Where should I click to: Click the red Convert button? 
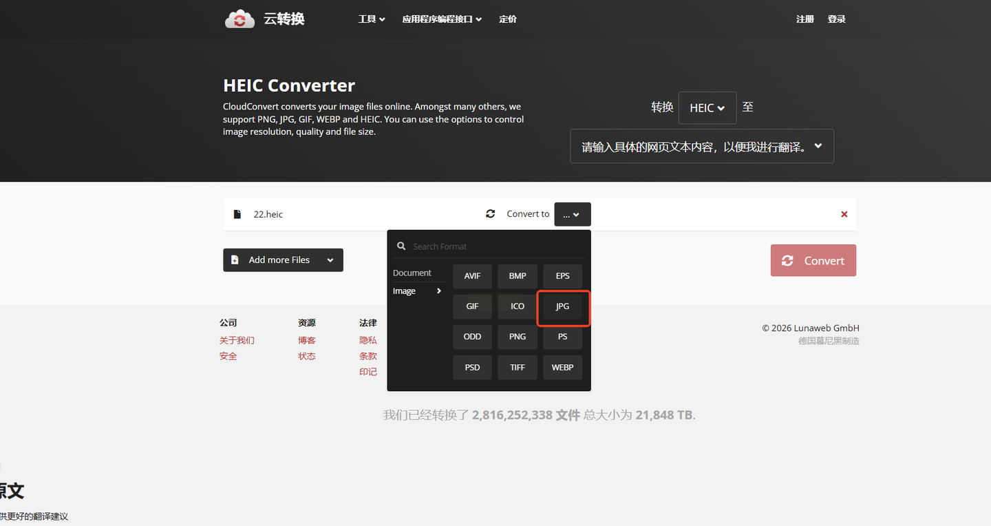point(813,260)
